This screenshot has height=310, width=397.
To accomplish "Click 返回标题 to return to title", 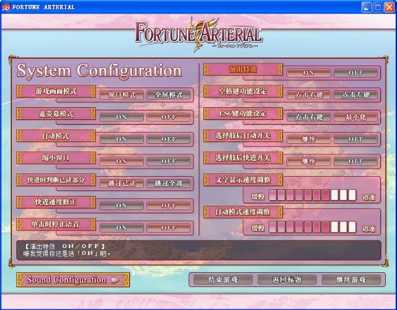I will click(x=287, y=280).
